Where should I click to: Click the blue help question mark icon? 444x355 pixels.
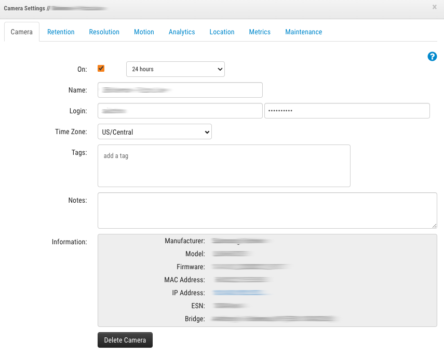432,57
